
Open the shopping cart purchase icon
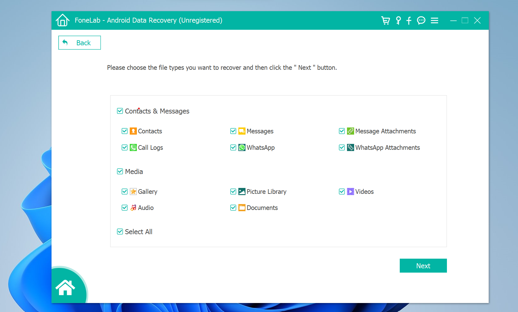click(x=385, y=20)
